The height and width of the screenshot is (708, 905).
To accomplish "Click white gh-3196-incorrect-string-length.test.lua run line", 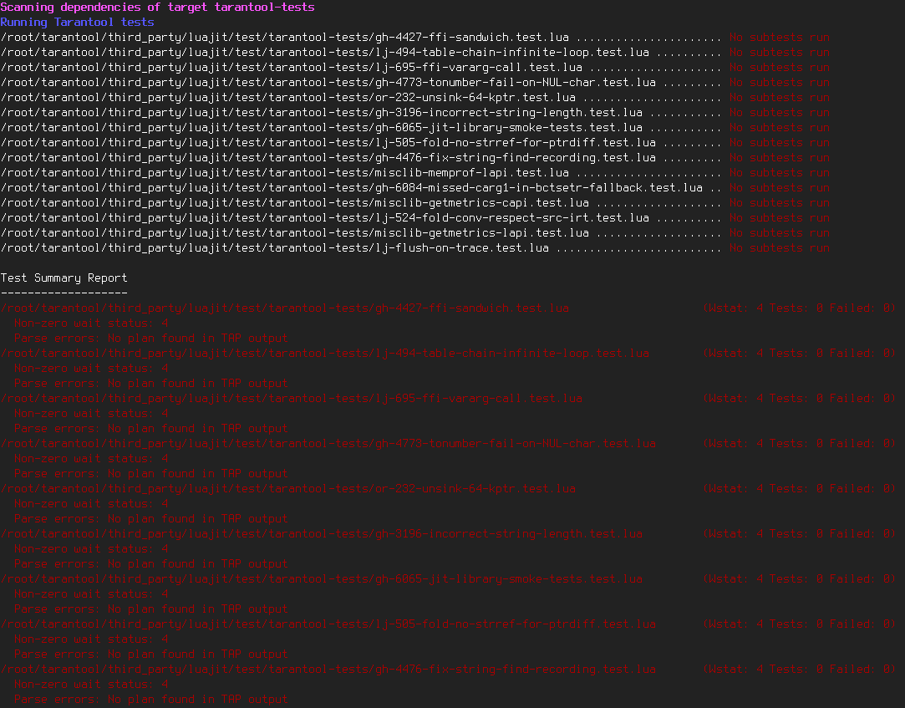I will [x=361, y=112].
